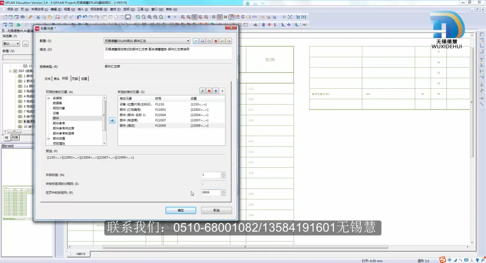Cancel the dialog with 取消

(x=216, y=210)
